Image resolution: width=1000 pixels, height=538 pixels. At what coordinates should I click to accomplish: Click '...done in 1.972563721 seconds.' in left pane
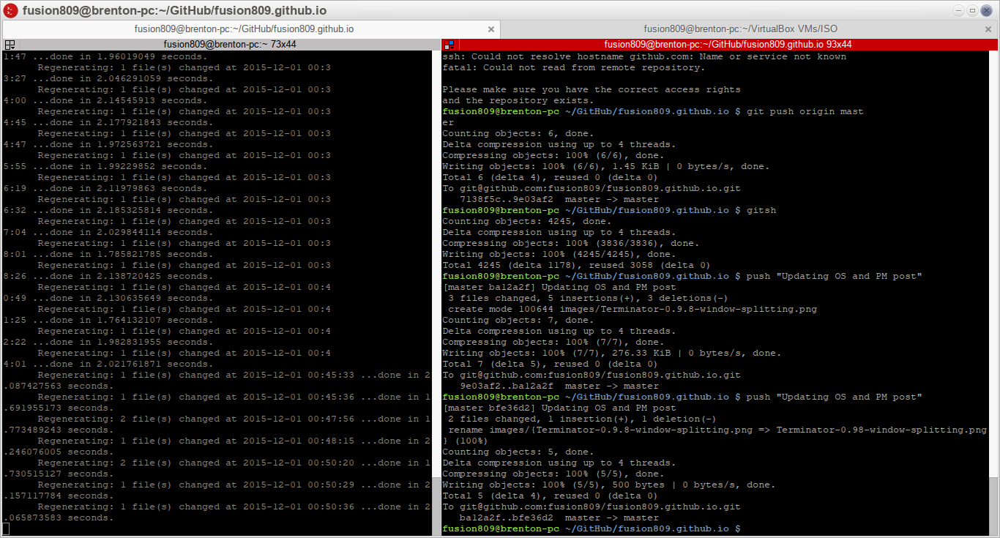coord(123,144)
